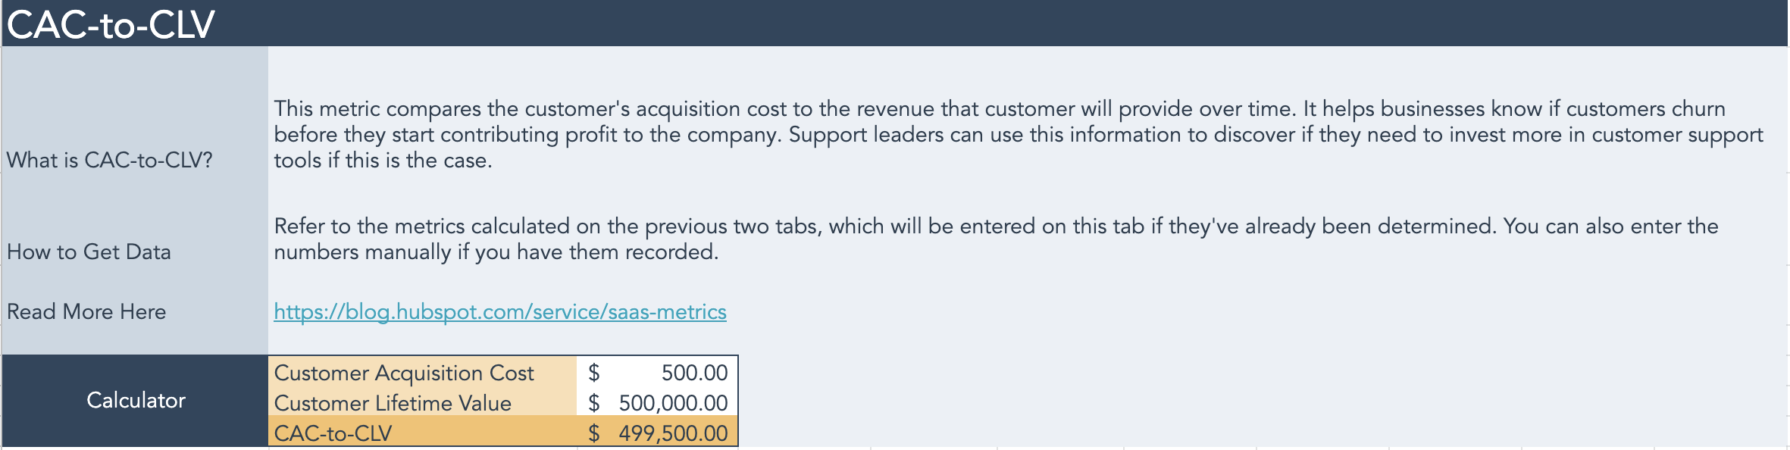The image size is (1790, 450).
Task: Click the "How to Get Data" label
Action: pyautogui.click(x=89, y=252)
